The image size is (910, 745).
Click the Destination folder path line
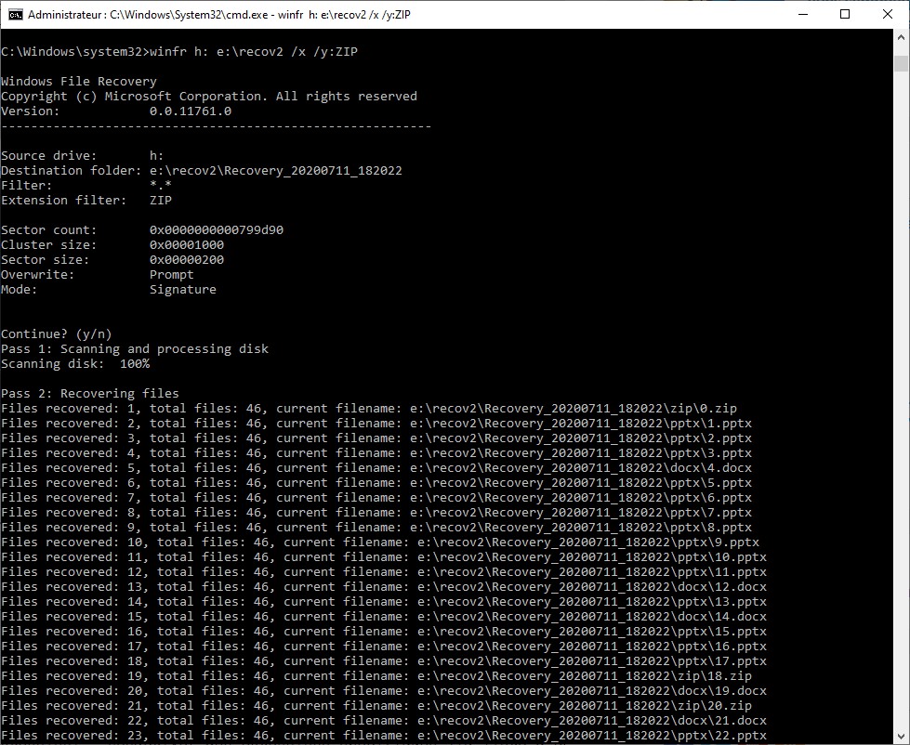pyautogui.click(x=202, y=170)
